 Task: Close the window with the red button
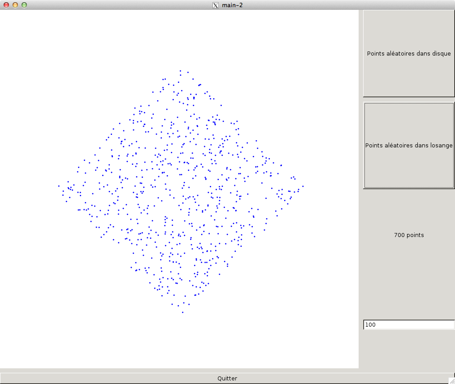tap(6, 5)
